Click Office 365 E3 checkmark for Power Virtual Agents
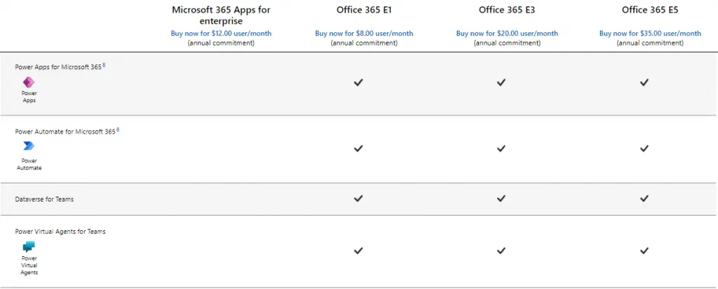 pyautogui.click(x=501, y=250)
